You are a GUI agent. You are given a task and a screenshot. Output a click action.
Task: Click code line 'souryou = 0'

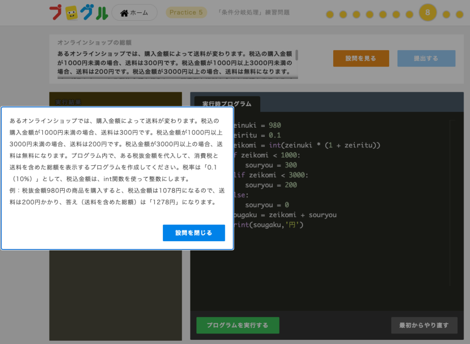click(x=267, y=205)
